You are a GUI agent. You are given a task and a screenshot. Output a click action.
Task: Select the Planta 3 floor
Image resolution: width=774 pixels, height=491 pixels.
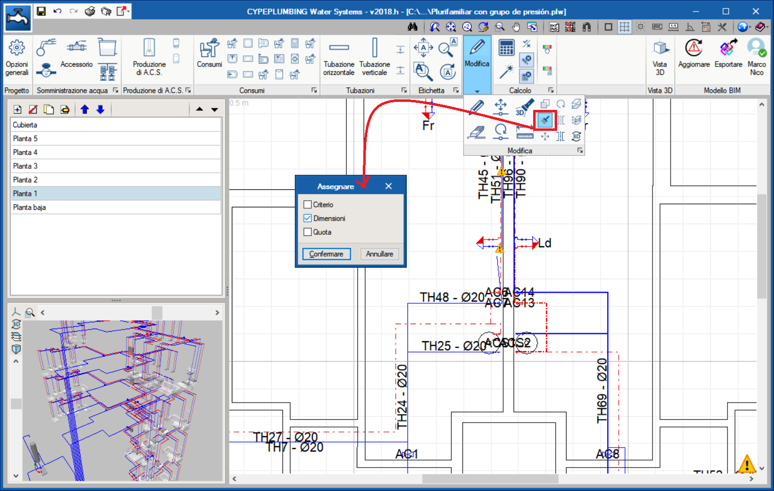click(x=116, y=166)
